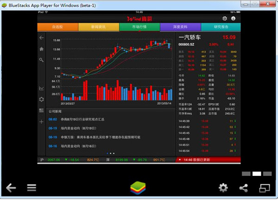Click the chart end date 2013/05/14
Image resolution: width=278 pixels, height=200 pixels.
coord(164,103)
